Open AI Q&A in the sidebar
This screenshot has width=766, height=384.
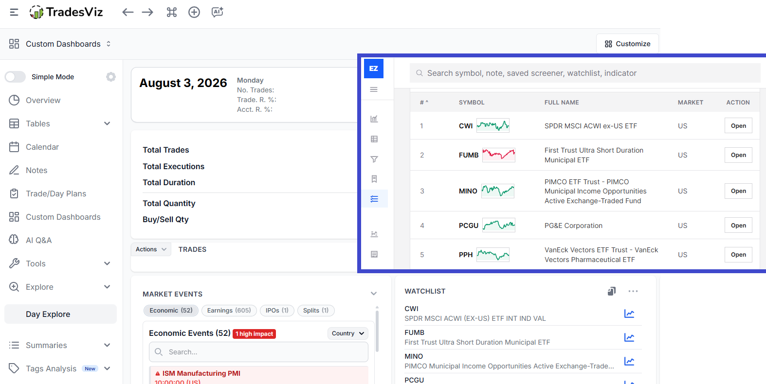[38, 240]
